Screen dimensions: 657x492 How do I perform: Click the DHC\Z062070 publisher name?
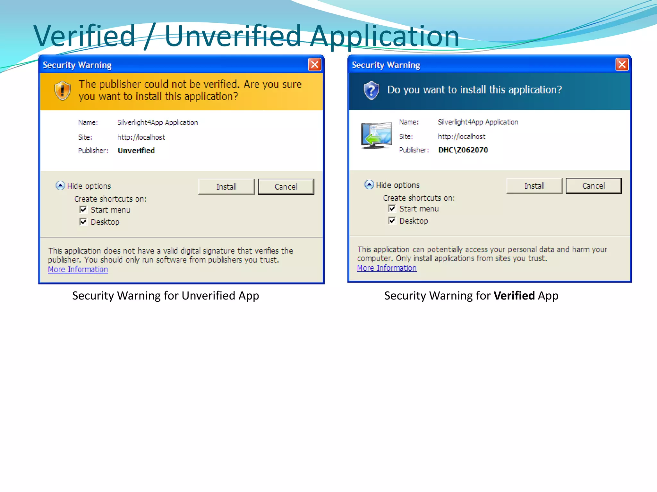[463, 150]
